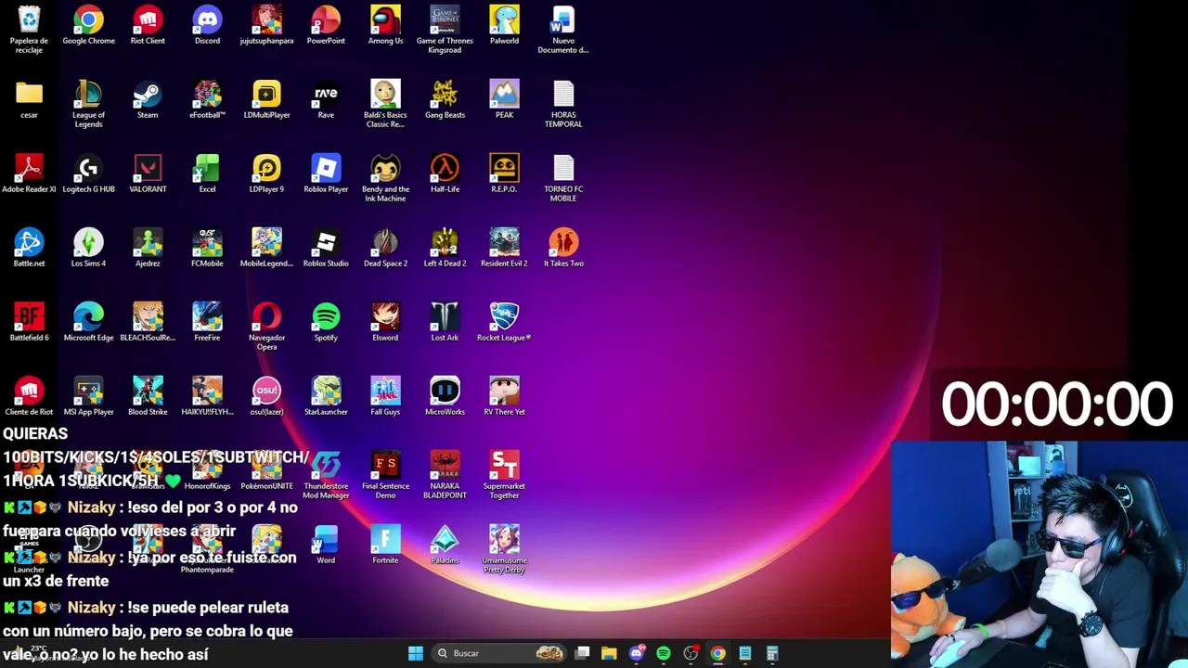This screenshot has width=1188, height=668.
Task: Select the Discord desktop icon
Action: coord(207,26)
